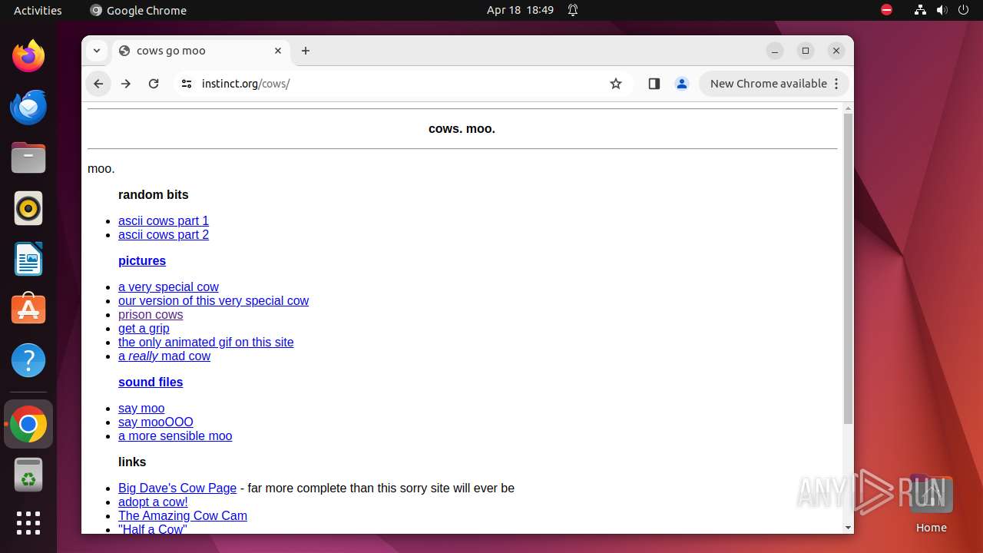Play the say mooOOO link
This screenshot has width=983, height=553.
(156, 422)
